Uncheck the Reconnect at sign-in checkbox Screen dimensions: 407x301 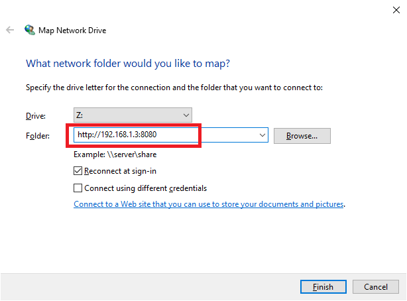click(x=79, y=171)
